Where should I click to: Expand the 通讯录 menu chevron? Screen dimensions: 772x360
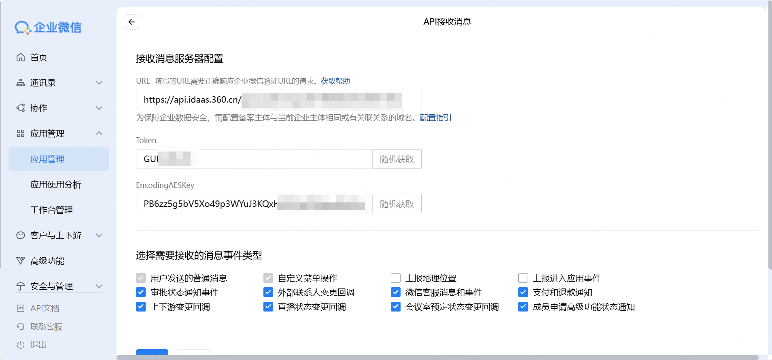tap(99, 83)
